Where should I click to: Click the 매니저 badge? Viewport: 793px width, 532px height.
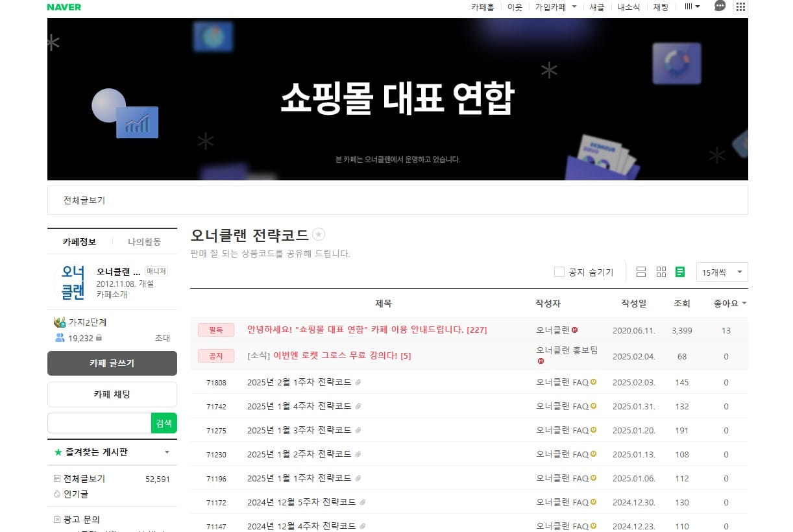point(156,271)
